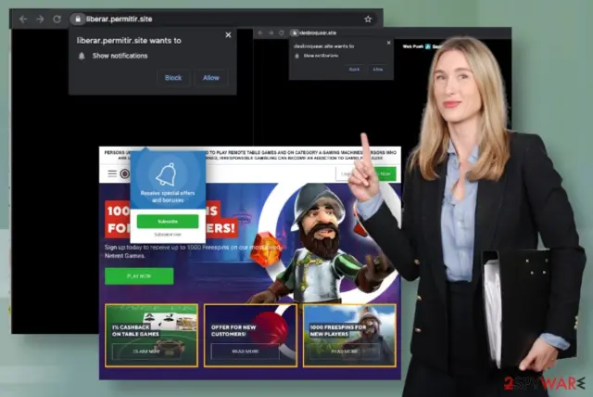
Task: Click the liberar.permitir.site address bar
Action: (x=223, y=19)
